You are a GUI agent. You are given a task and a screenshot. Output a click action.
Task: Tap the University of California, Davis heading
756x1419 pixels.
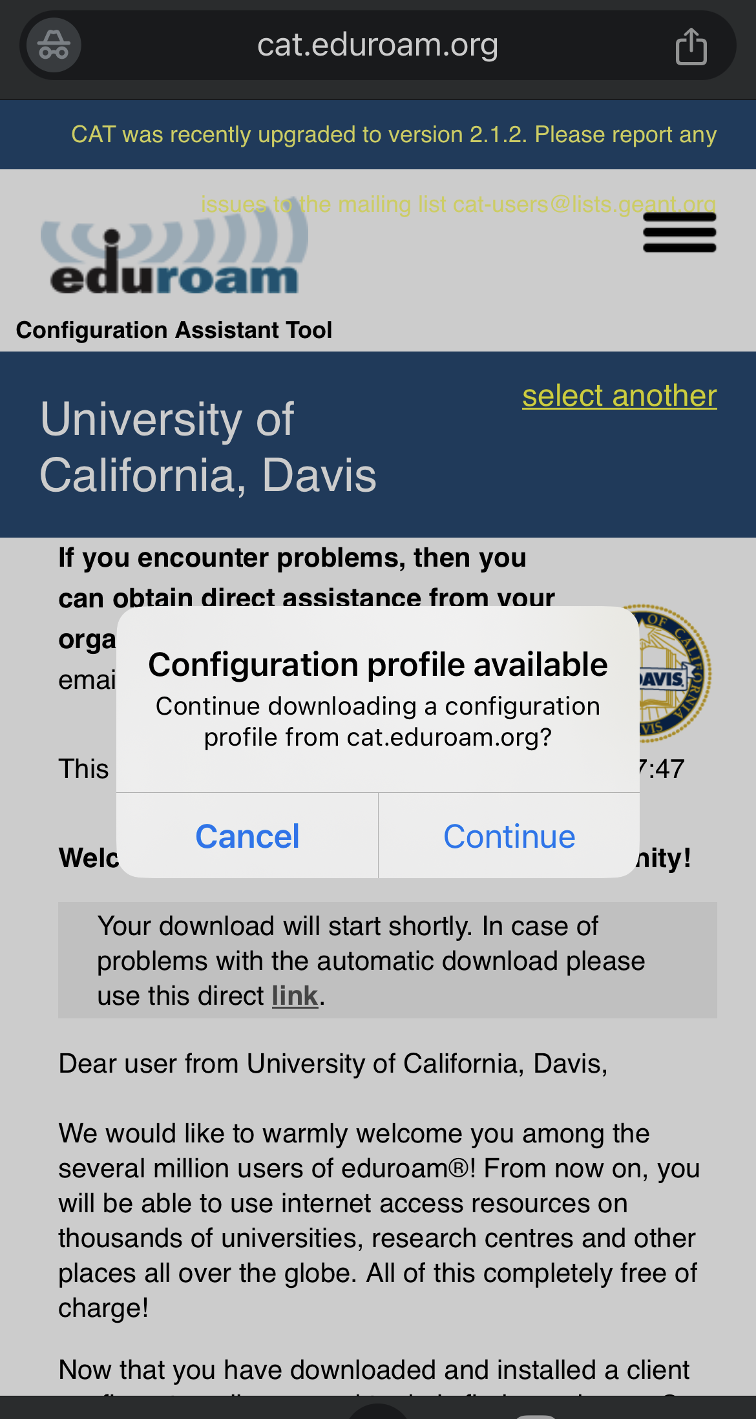coord(208,447)
